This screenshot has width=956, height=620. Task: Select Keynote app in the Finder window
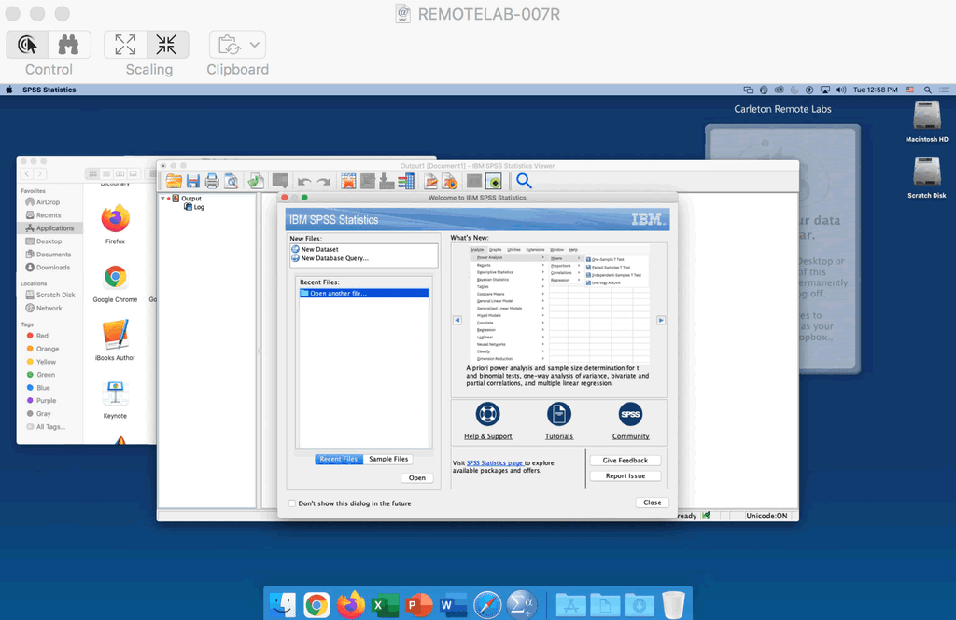coord(115,393)
